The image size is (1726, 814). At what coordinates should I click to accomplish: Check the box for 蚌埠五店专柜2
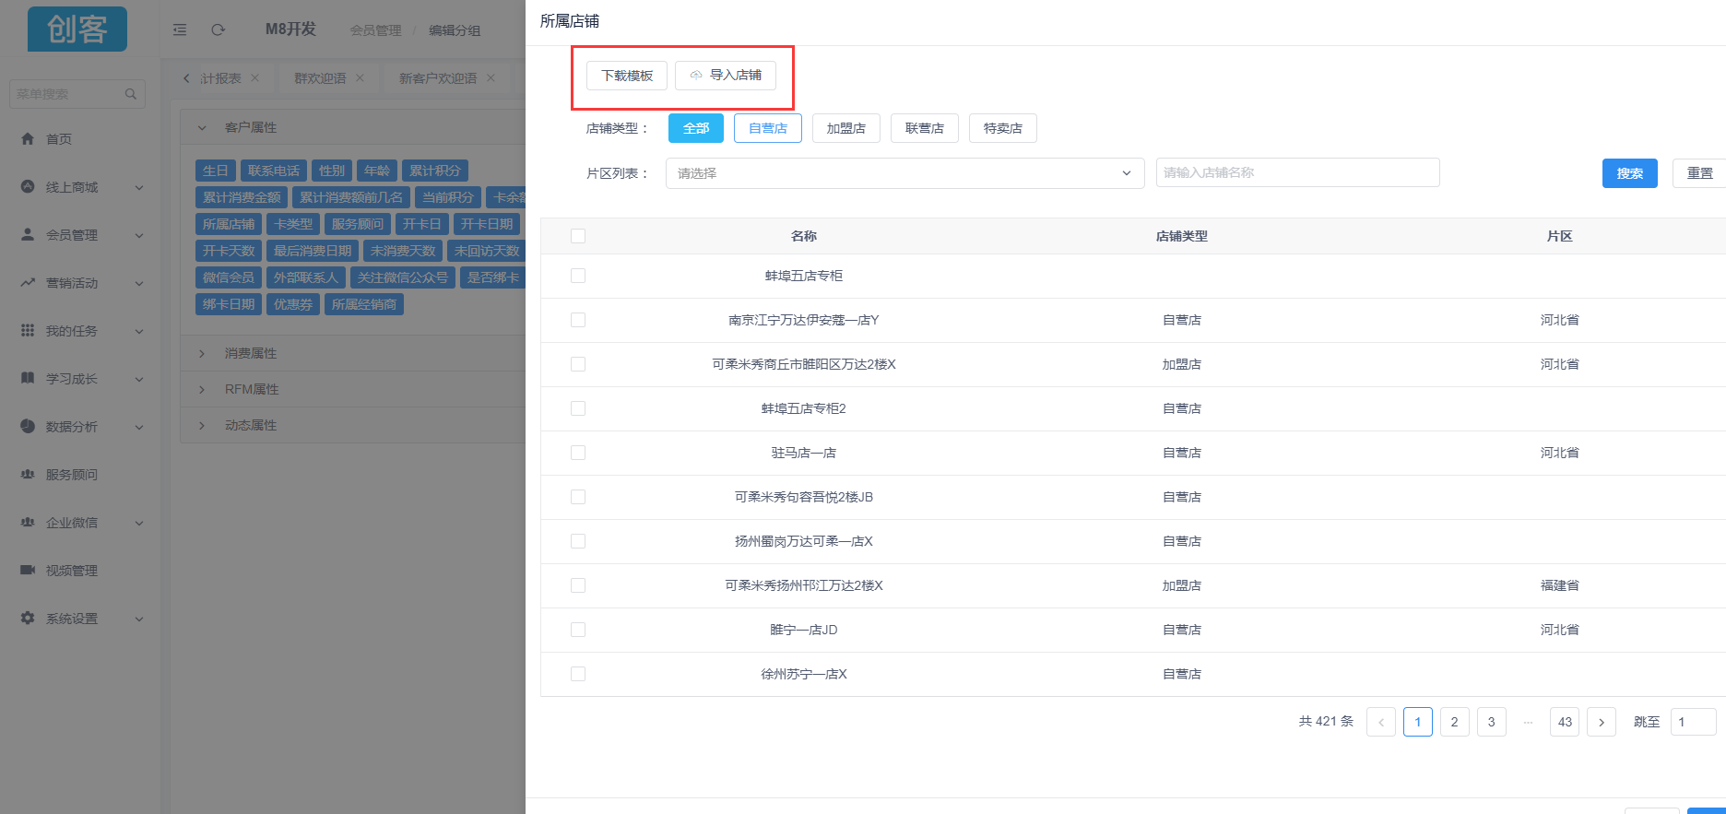coord(578,408)
